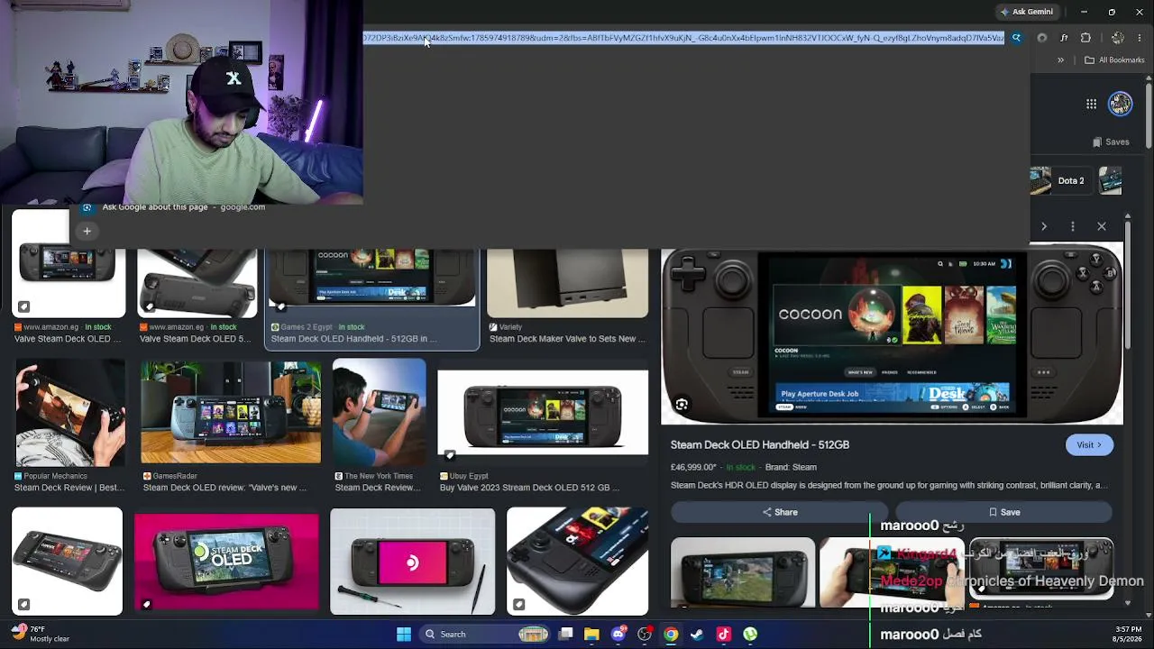Open the All Bookmarks folder

coord(1115,60)
